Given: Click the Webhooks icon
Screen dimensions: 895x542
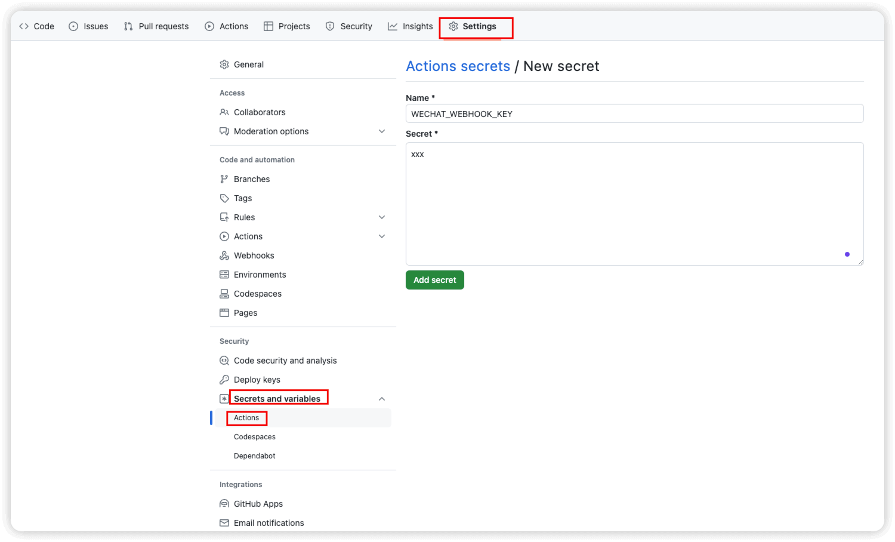Looking at the screenshot, I should coord(224,255).
